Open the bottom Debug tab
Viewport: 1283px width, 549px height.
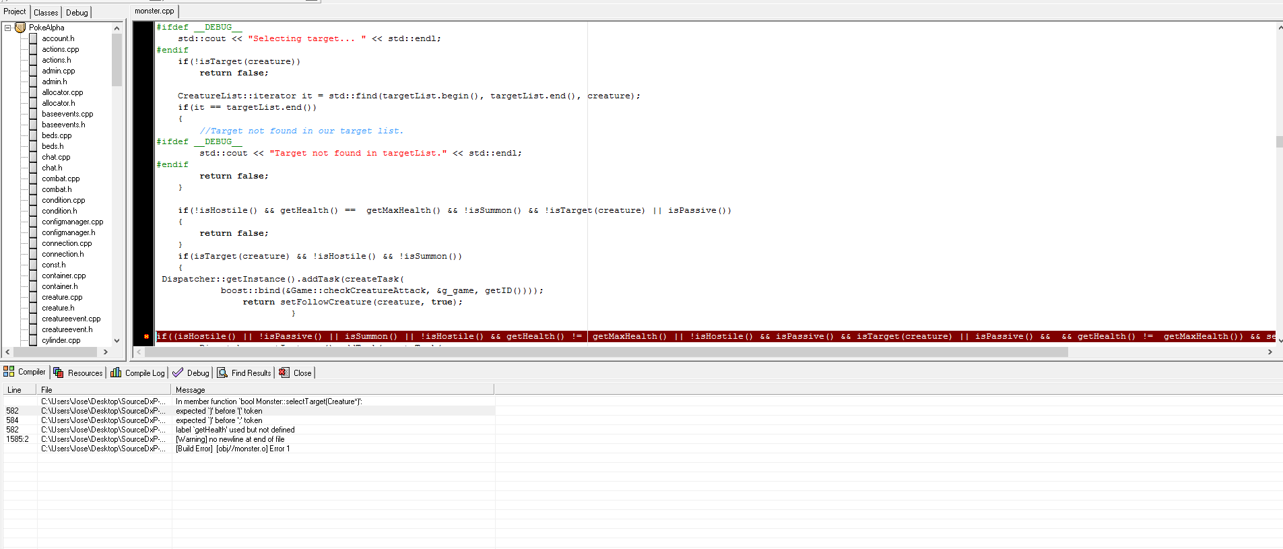tap(191, 373)
